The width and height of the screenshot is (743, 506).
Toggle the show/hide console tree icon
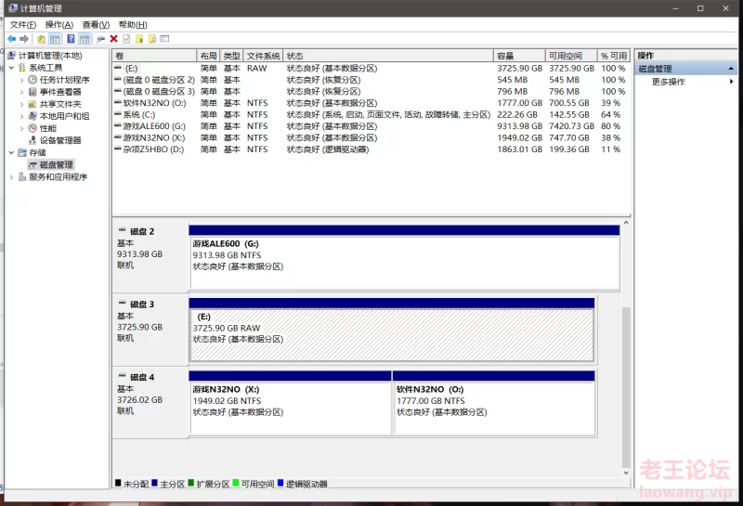(55, 39)
